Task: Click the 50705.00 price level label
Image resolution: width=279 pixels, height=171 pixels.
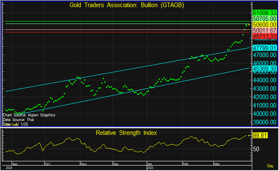Action: (x=264, y=19)
